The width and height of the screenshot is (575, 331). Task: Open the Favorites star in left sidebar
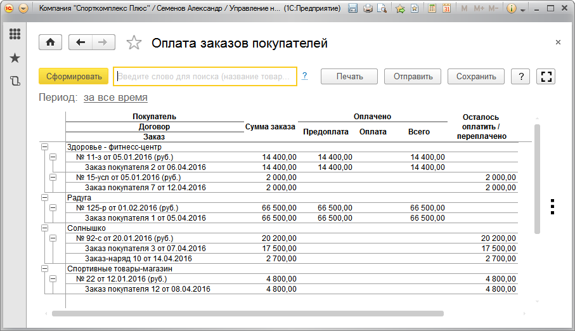[x=15, y=58]
